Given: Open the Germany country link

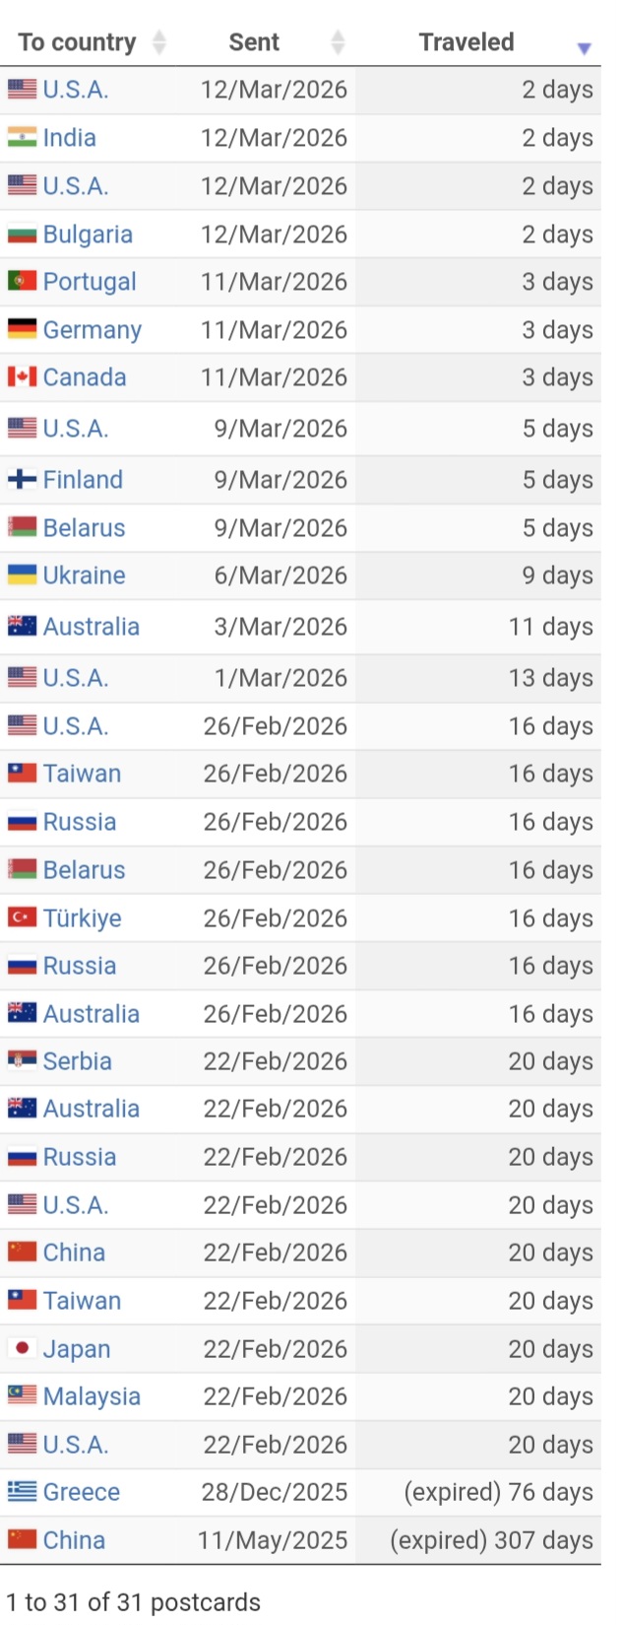Looking at the screenshot, I should [93, 330].
